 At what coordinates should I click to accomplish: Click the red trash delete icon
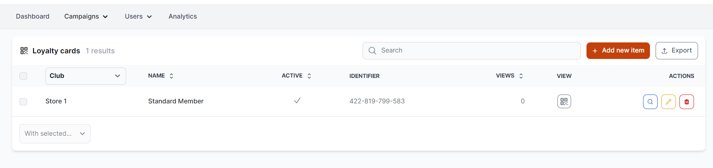(x=686, y=102)
